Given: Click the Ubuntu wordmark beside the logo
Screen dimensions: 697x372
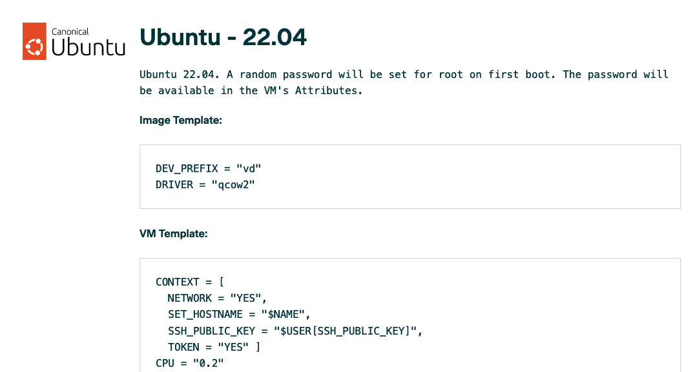Looking at the screenshot, I should click(88, 47).
